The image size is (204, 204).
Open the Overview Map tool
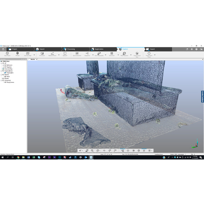pyautogui.click(x=28, y=54)
